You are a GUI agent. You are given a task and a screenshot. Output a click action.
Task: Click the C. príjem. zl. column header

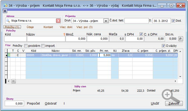tap(163, 51)
